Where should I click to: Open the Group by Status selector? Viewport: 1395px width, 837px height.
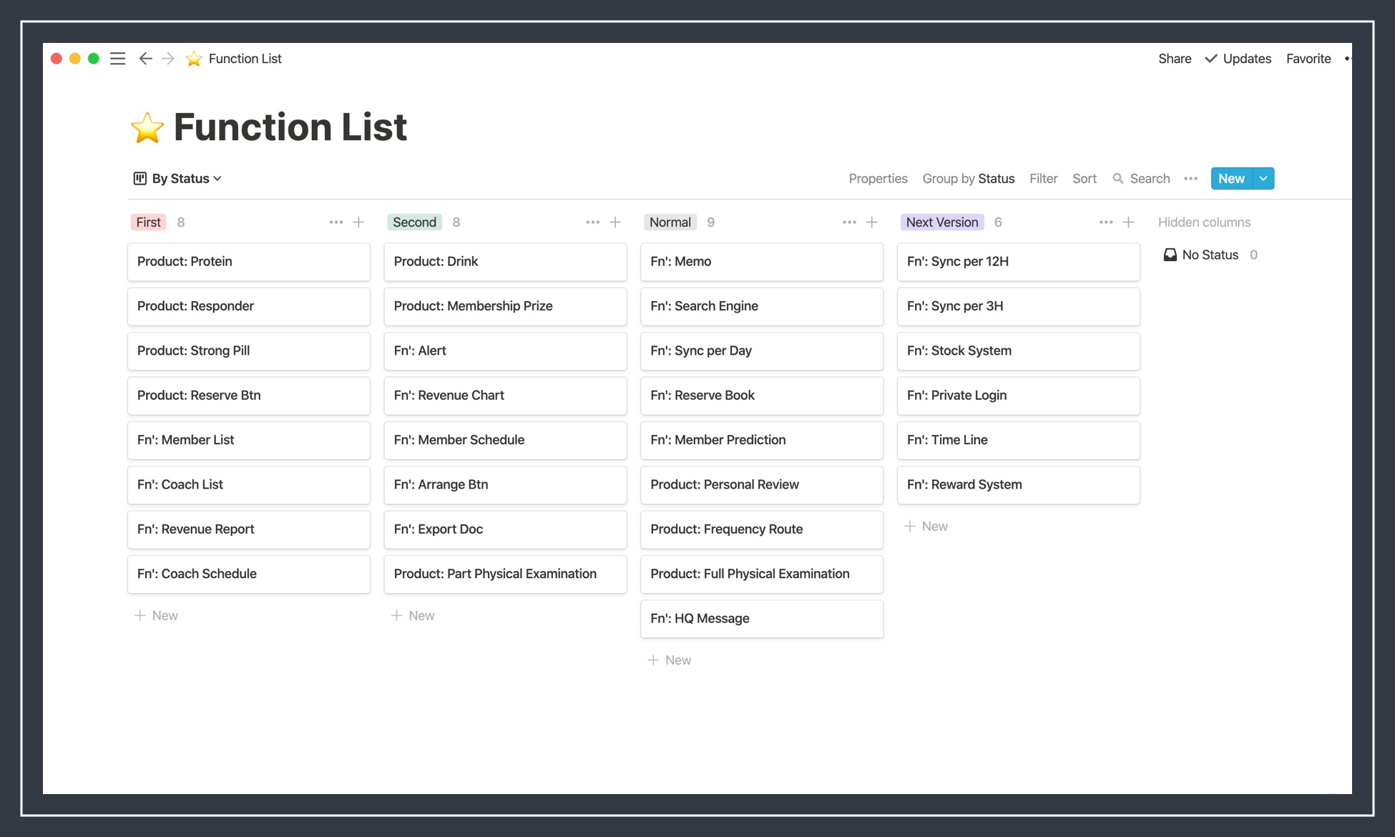[968, 179]
